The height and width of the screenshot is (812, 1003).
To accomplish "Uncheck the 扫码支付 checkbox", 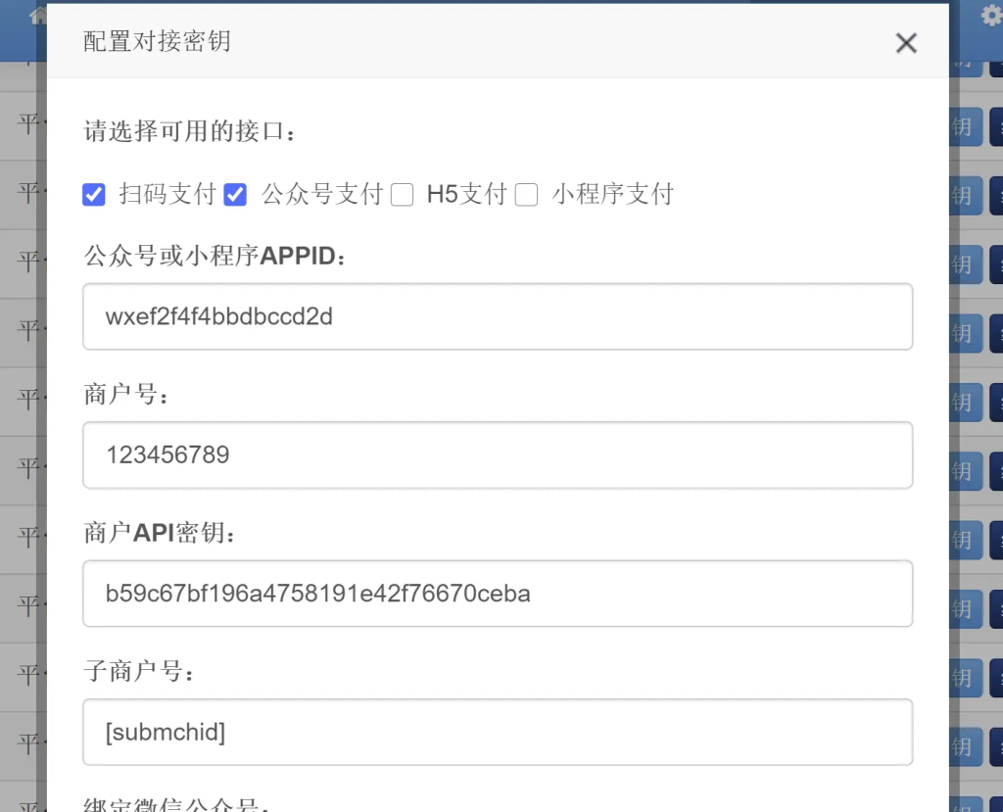I will (x=94, y=195).
